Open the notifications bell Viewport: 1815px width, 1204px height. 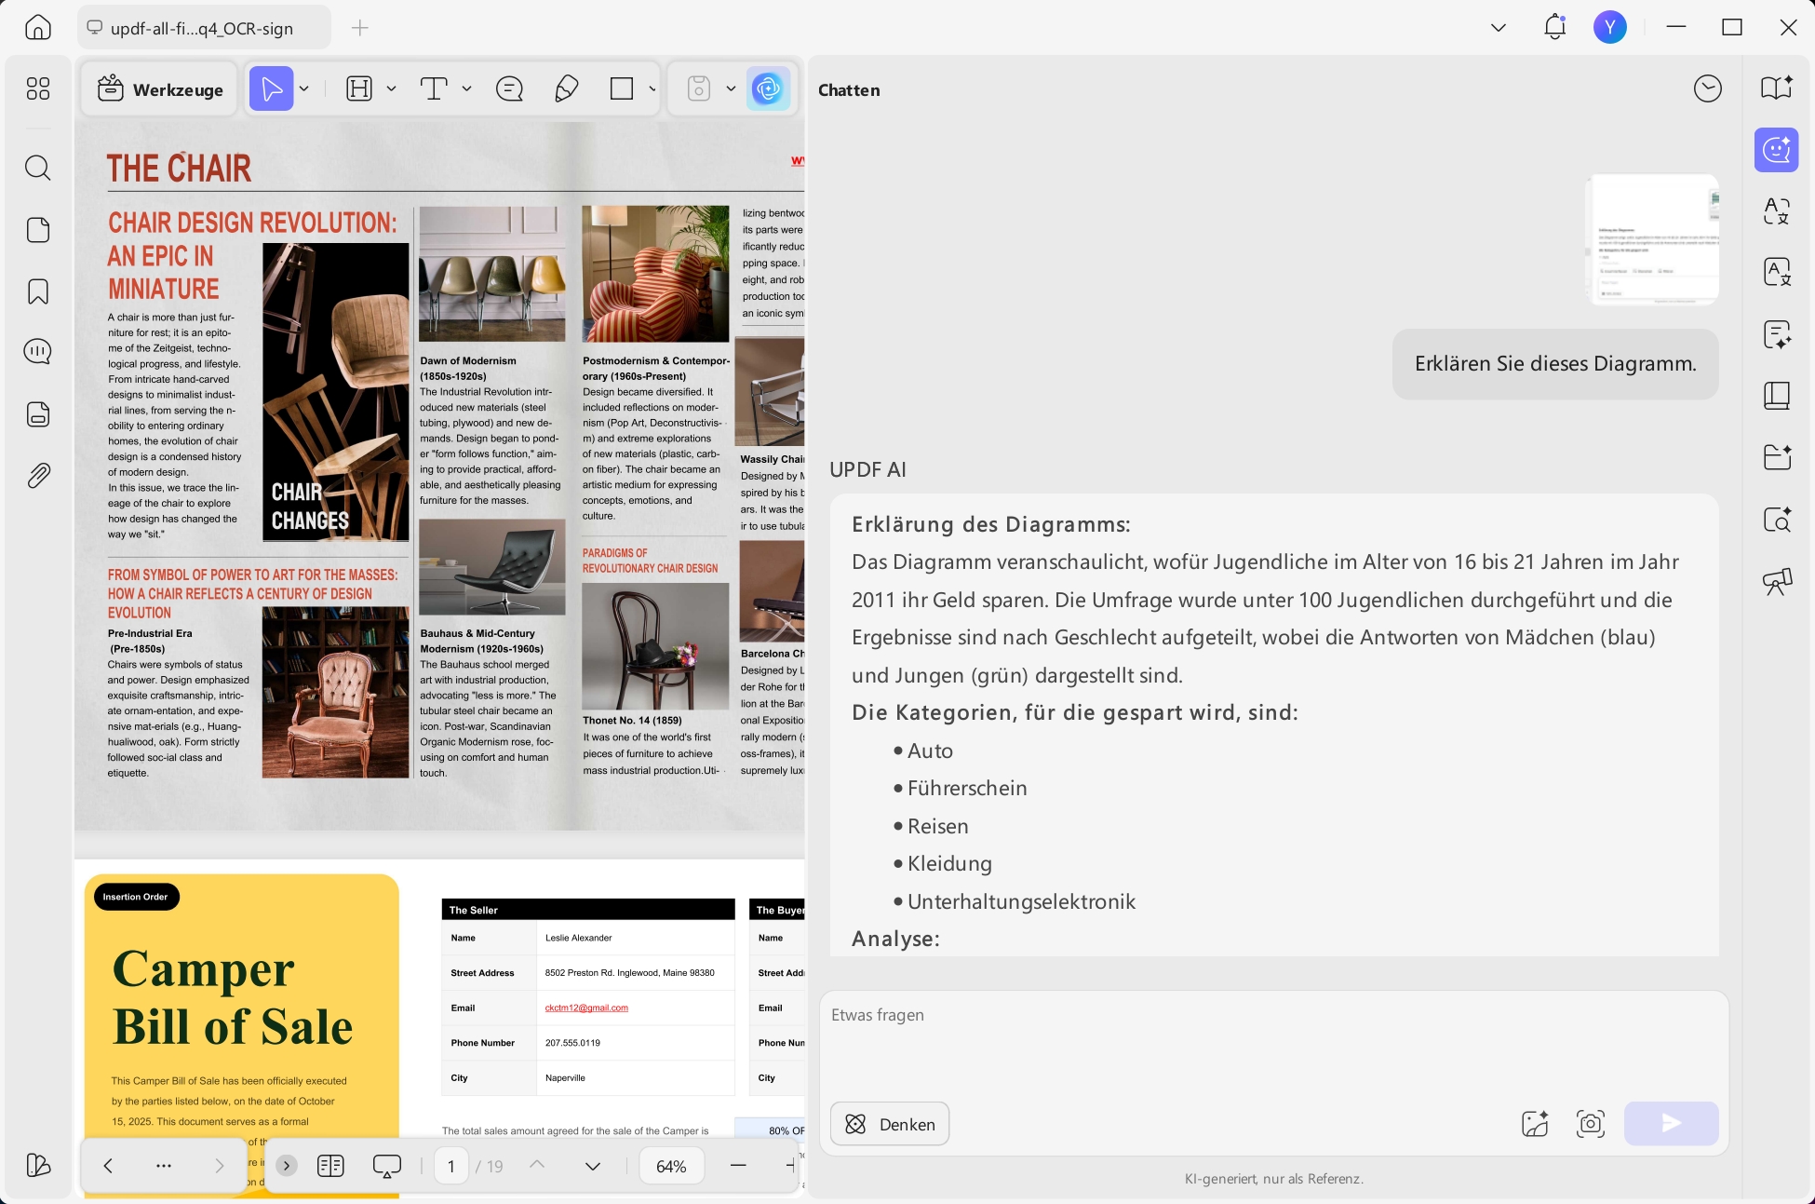click(1555, 27)
